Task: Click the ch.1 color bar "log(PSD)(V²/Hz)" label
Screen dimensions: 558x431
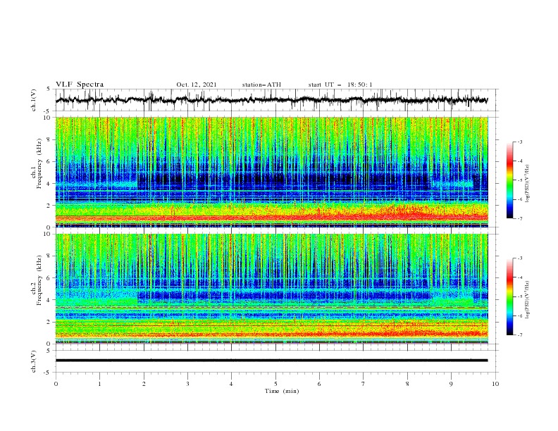Action: click(528, 184)
